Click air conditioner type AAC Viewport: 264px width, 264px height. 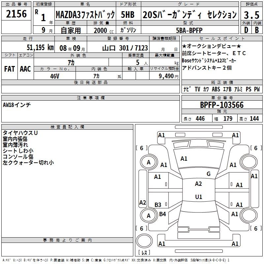[25, 69]
